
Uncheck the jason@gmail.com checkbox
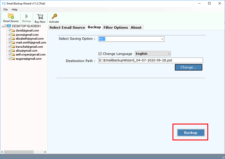(10, 34)
